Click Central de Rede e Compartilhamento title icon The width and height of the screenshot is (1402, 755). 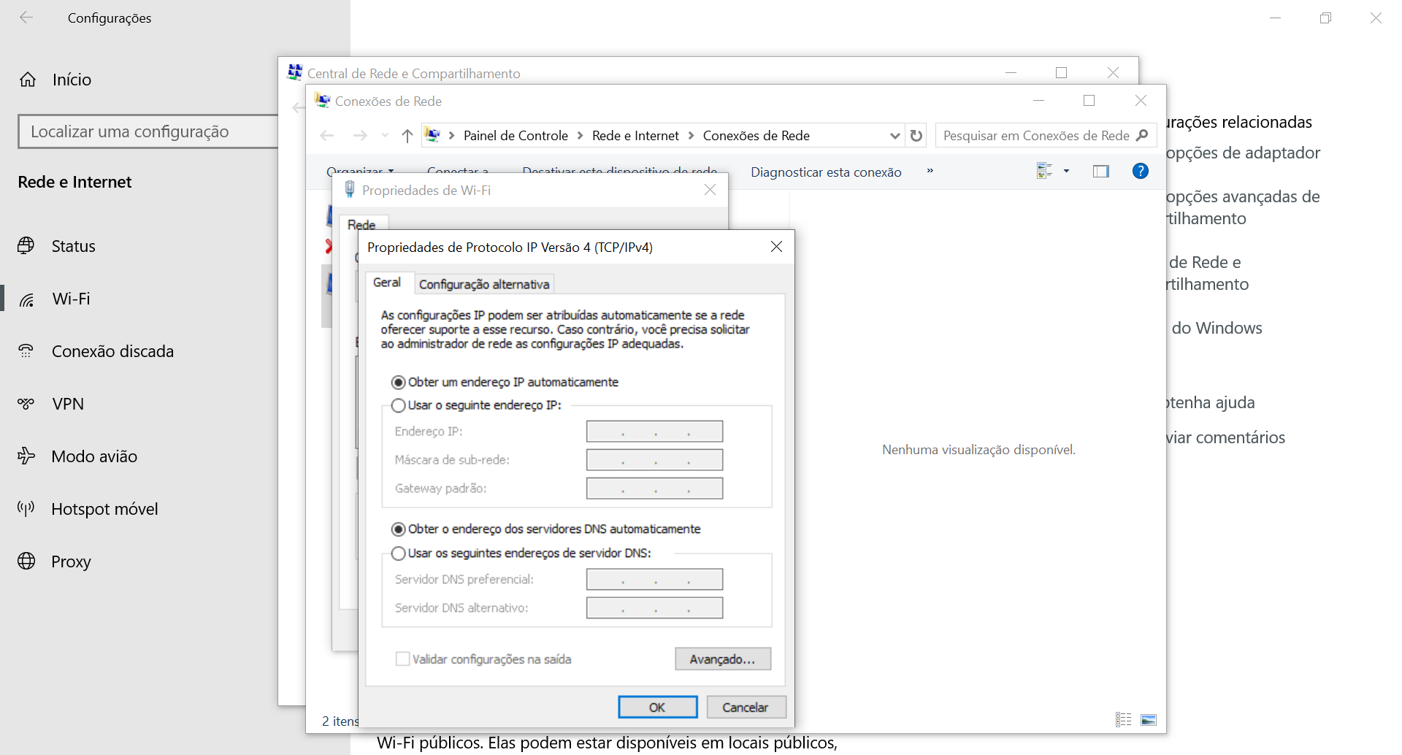coord(295,72)
